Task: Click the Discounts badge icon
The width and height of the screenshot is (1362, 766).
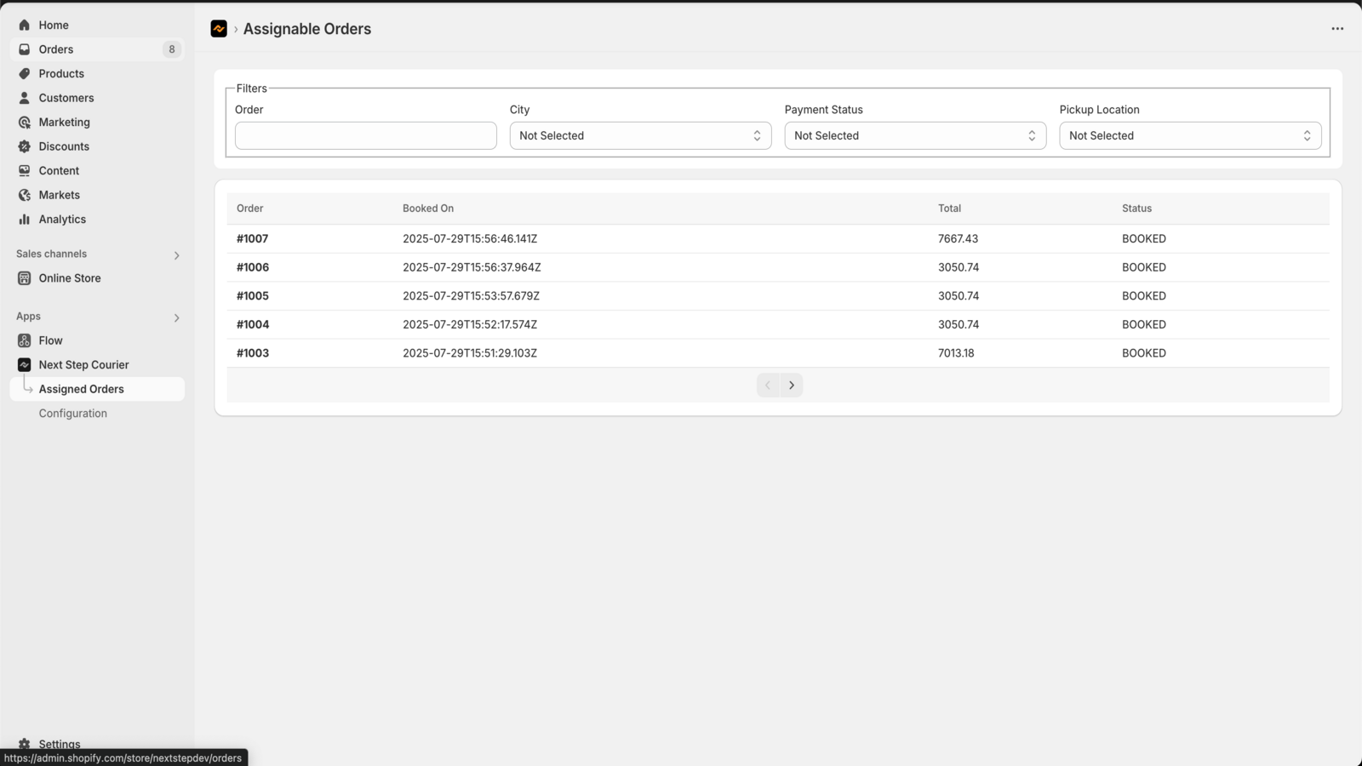Action: [24, 146]
